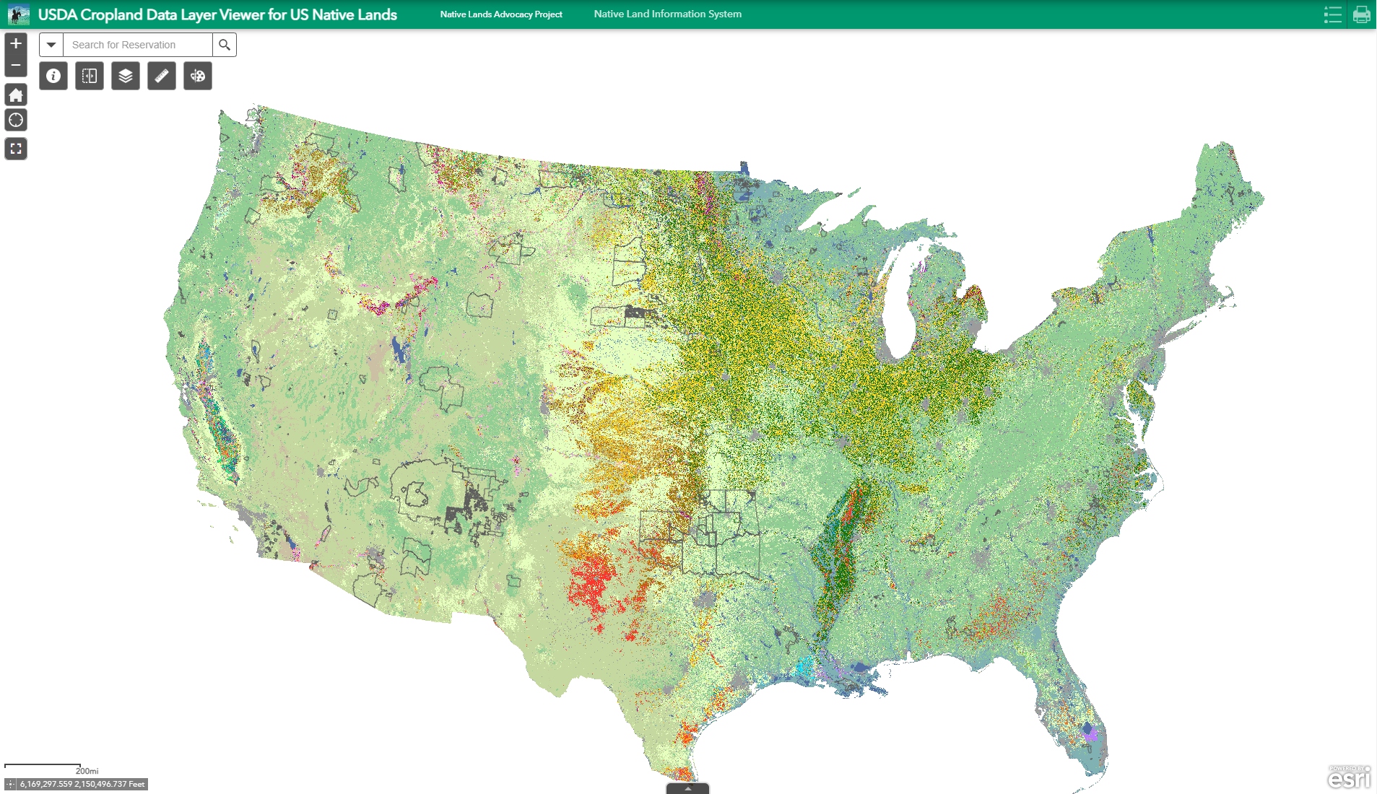Open Native Land Information System link
The image size is (1377, 794).
[668, 14]
